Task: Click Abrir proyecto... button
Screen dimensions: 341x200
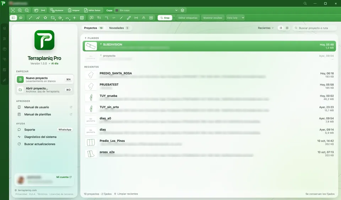Action: pyautogui.click(x=44, y=90)
